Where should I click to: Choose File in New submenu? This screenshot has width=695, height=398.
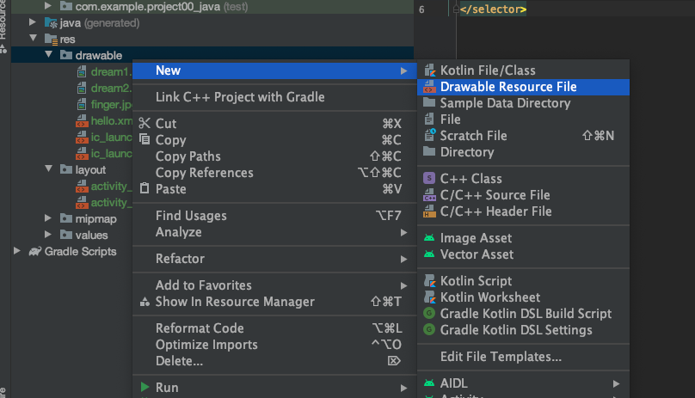tap(523, 119)
